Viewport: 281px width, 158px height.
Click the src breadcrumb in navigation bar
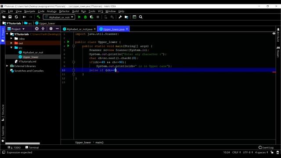(x=28, y=23)
